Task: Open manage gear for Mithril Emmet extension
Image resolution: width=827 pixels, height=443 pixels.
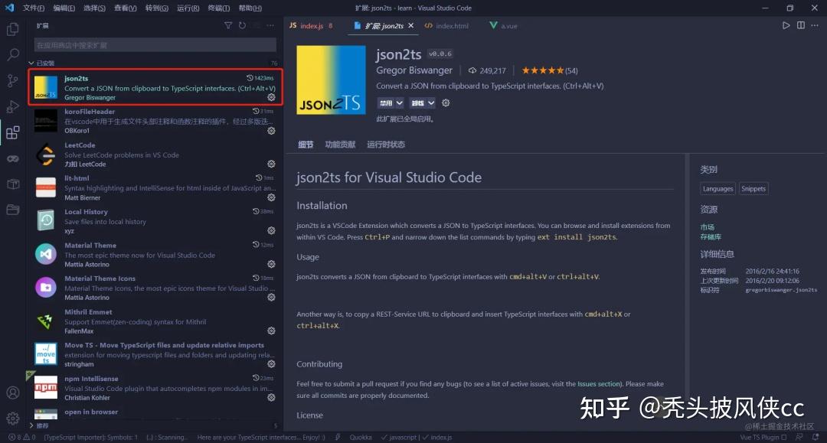Action: 271,331
